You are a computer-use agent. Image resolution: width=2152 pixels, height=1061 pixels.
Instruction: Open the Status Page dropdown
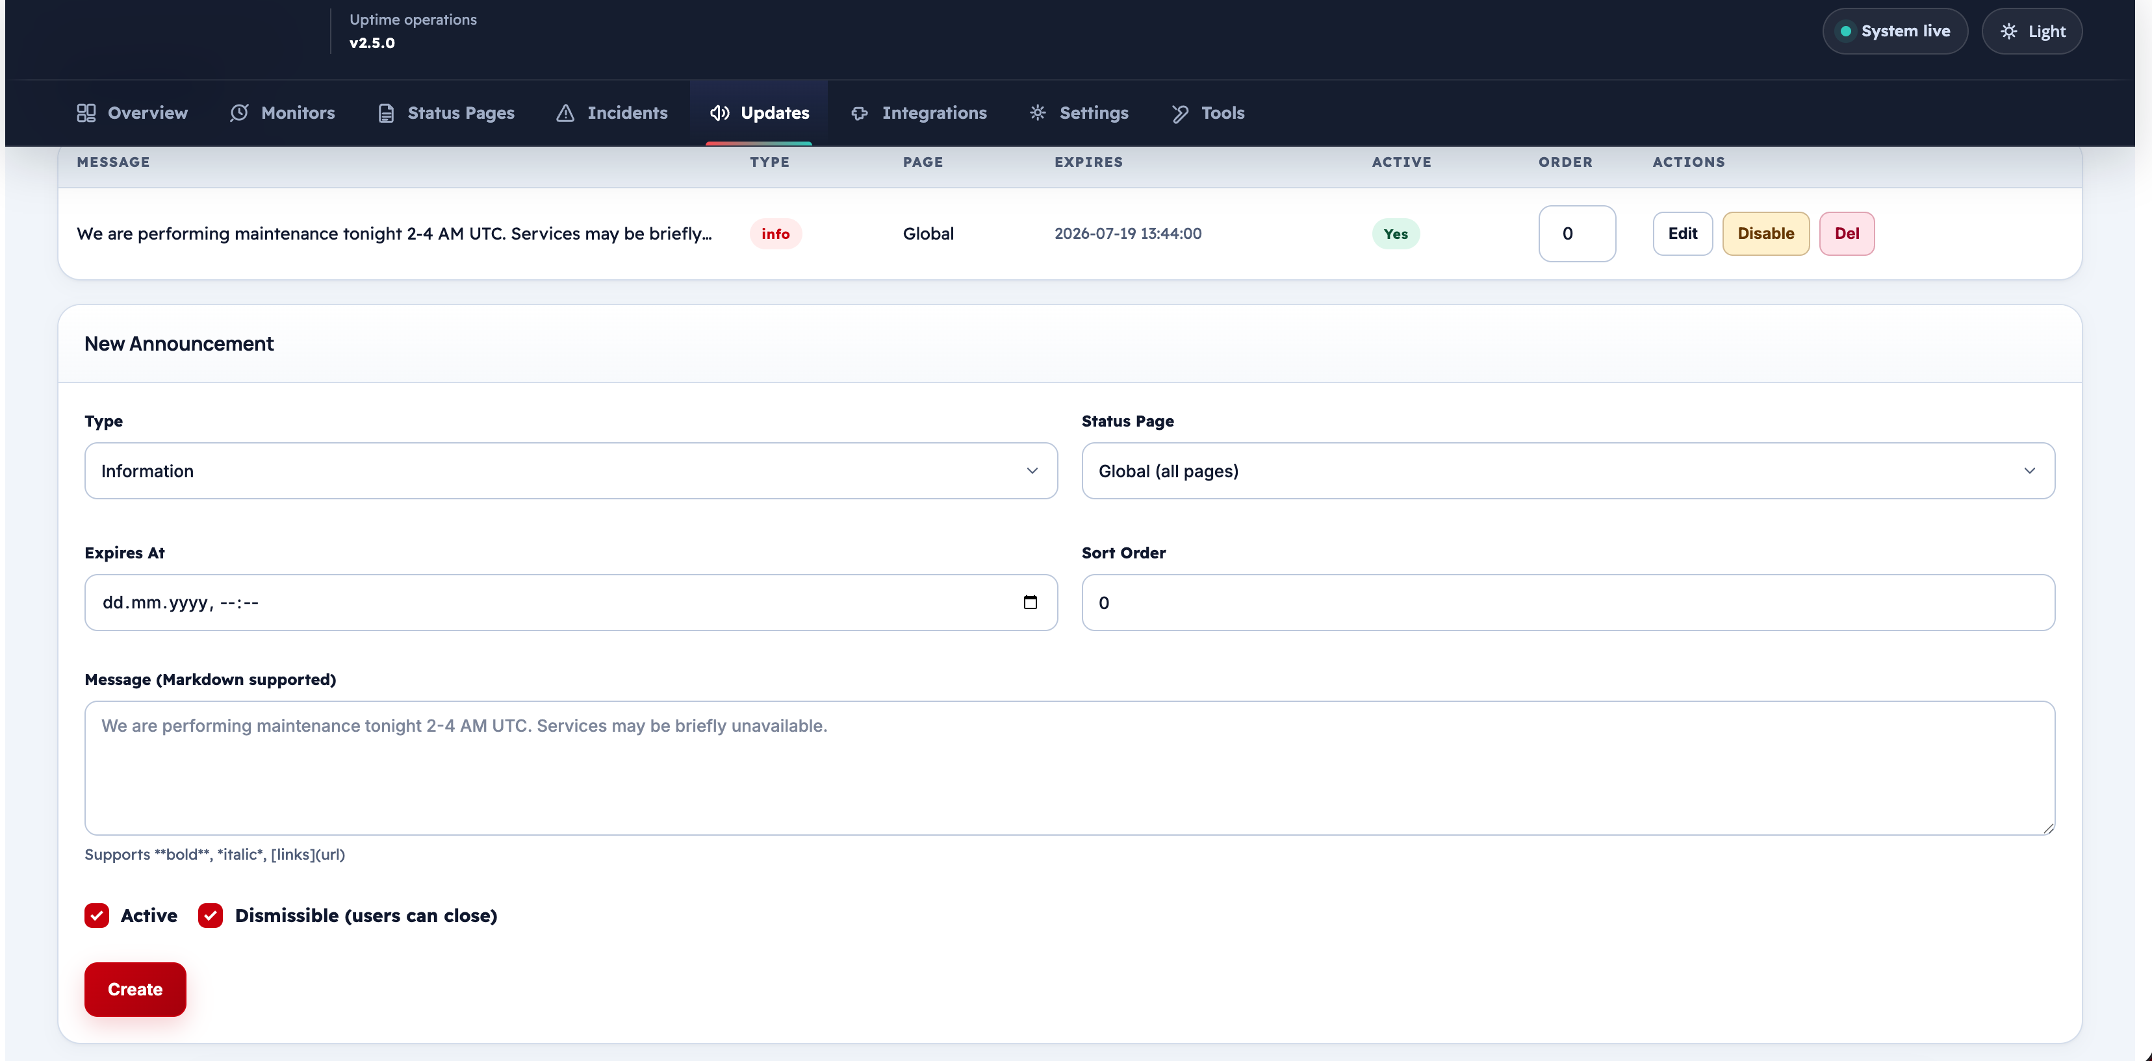click(x=1568, y=471)
